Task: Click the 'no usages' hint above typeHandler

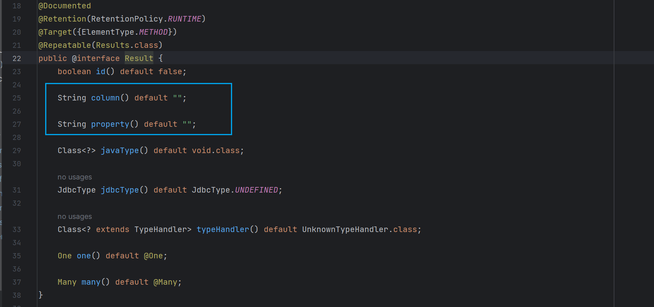Action: (75, 216)
